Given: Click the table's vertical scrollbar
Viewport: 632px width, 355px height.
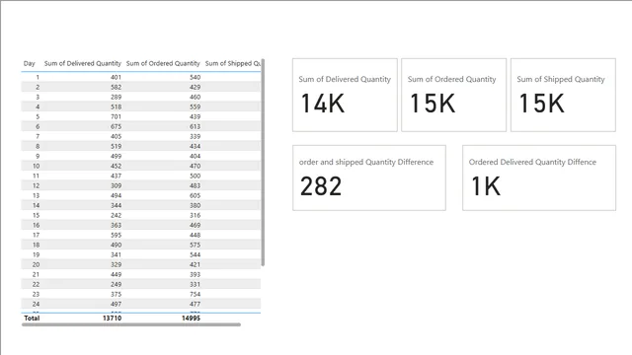Looking at the screenshot, I should coord(263,162).
